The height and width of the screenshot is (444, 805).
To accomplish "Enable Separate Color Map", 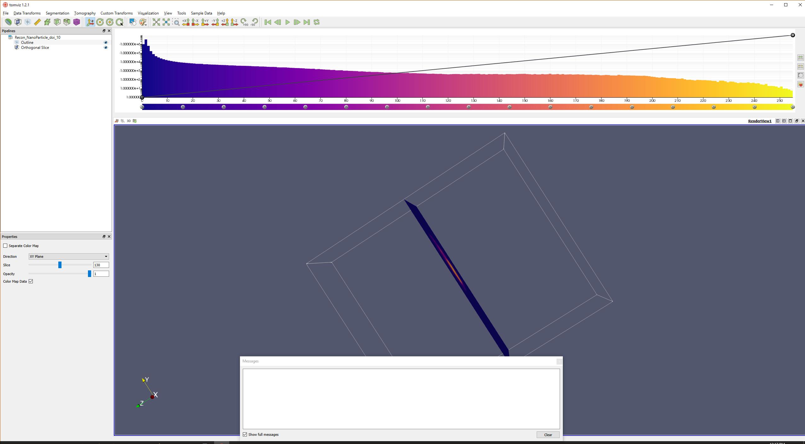I will tap(5, 245).
